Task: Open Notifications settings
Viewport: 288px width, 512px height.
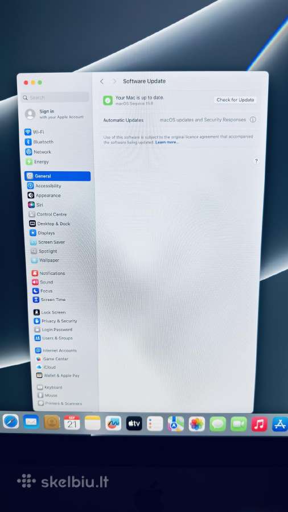Action: point(48,273)
